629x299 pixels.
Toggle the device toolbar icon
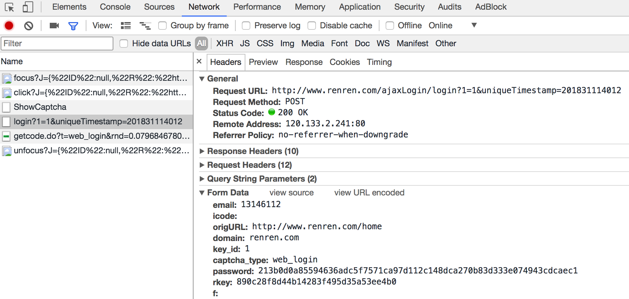pyautogui.click(x=28, y=7)
